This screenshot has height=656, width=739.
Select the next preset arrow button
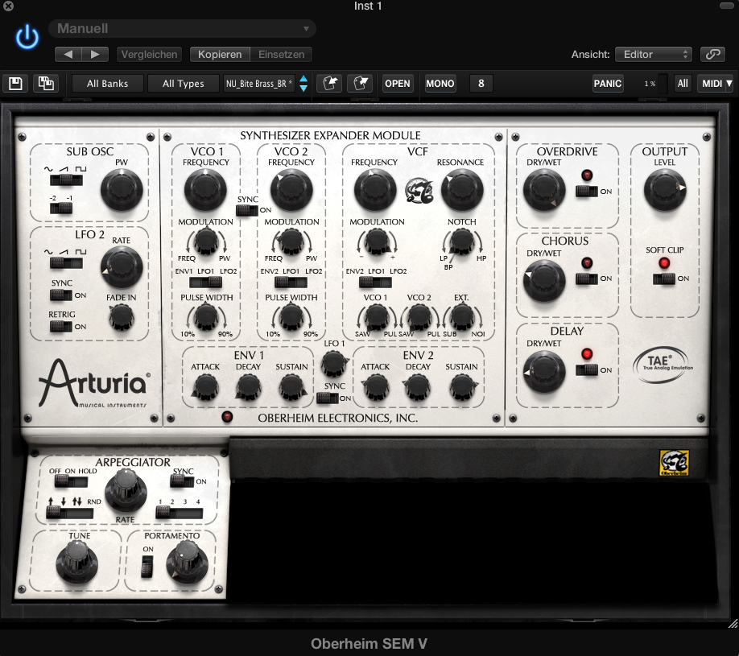click(95, 54)
